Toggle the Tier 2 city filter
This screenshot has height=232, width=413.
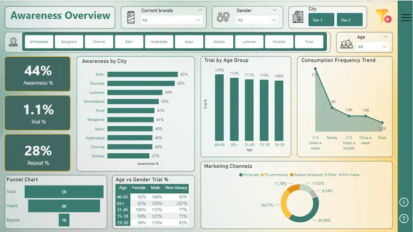pyautogui.click(x=349, y=20)
